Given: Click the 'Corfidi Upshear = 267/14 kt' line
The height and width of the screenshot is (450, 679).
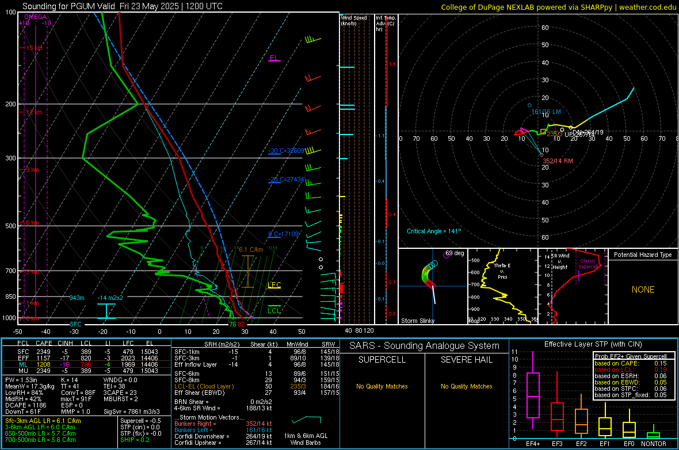Looking at the screenshot, I should pyautogui.click(x=223, y=443).
